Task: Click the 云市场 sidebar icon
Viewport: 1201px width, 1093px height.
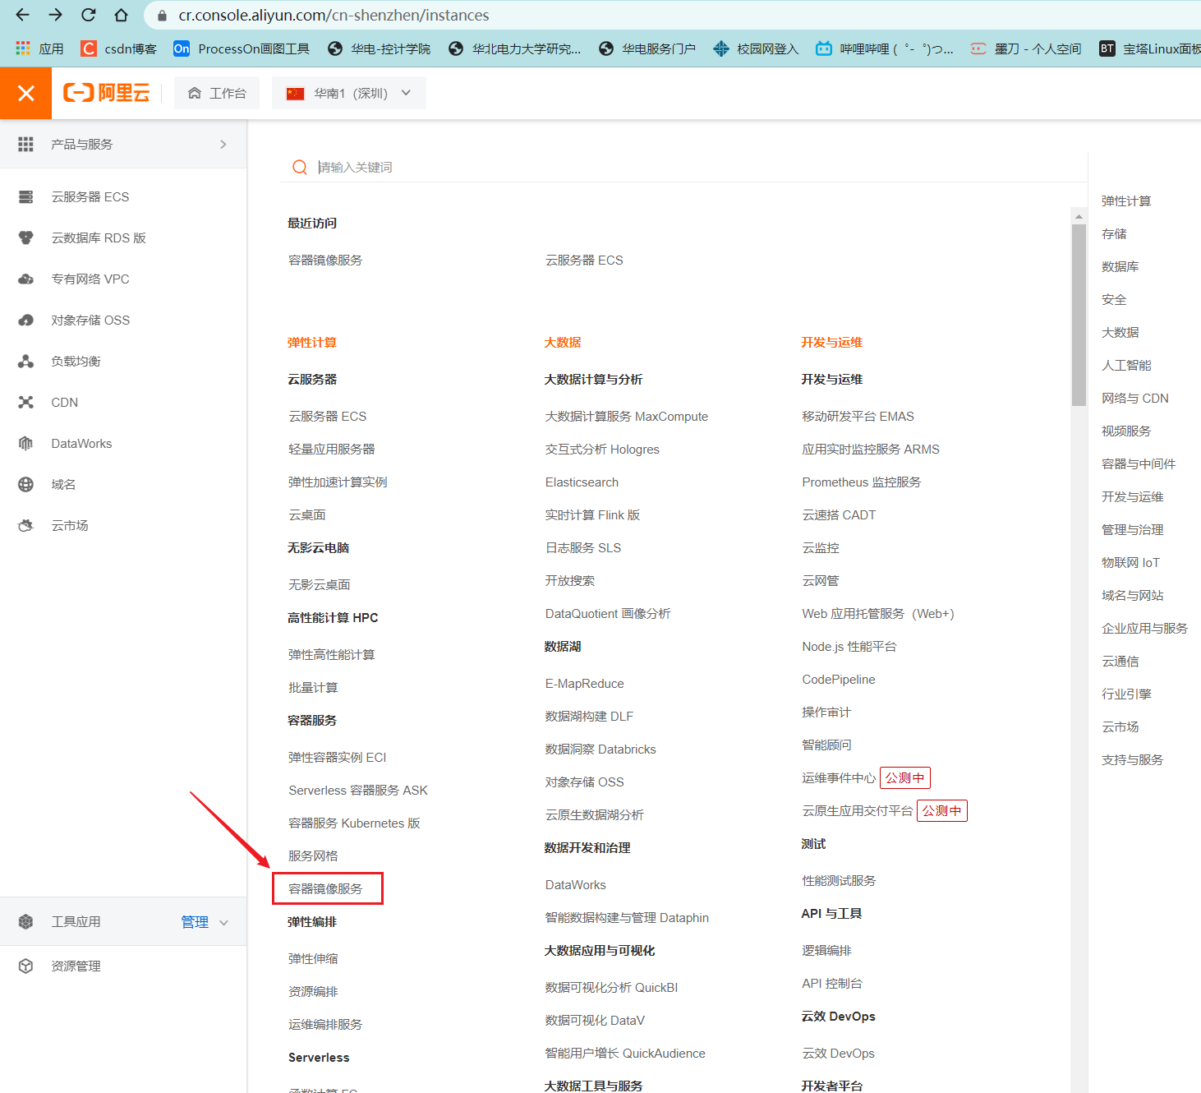Action: (26, 525)
